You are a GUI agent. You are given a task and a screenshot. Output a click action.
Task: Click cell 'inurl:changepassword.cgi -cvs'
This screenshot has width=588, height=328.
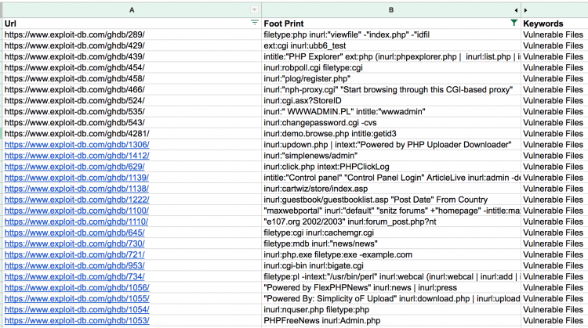391,122
